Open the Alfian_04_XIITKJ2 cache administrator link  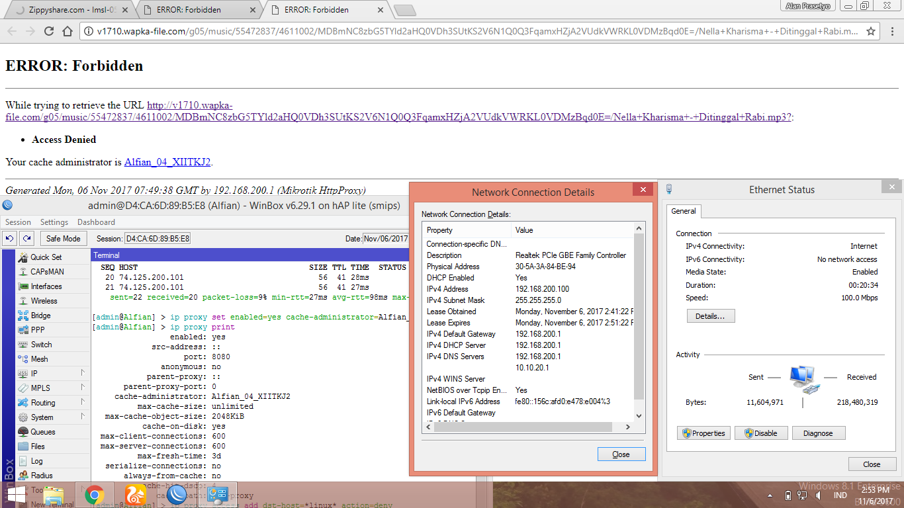tap(167, 161)
